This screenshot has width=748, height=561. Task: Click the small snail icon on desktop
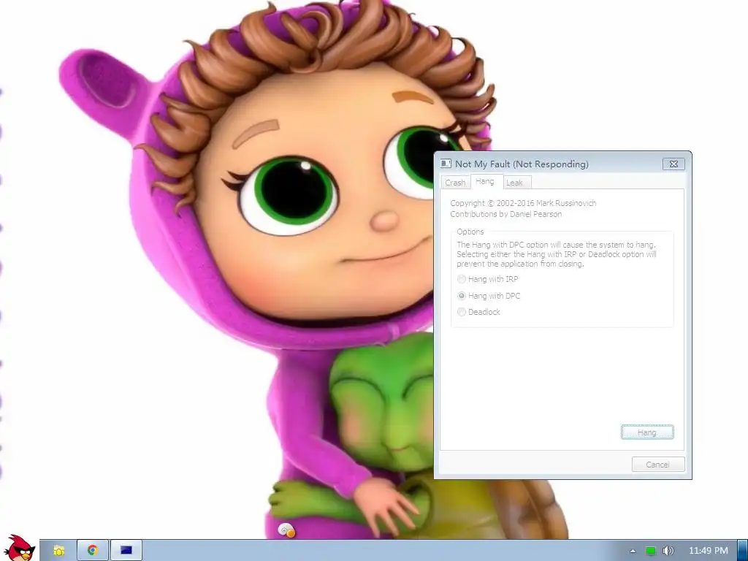286,530
